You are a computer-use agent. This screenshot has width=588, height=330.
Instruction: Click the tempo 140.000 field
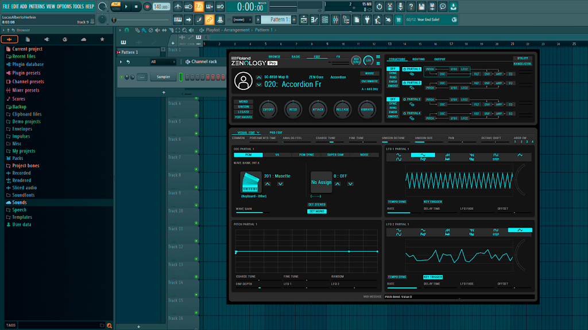coord(161,6)
